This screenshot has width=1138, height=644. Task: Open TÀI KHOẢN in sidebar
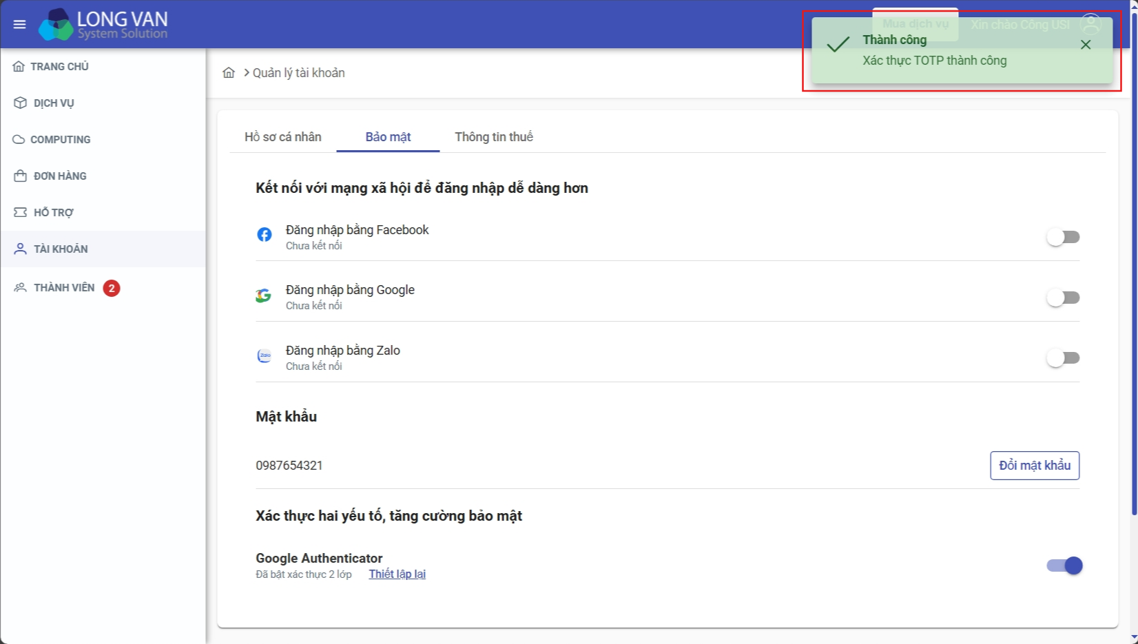(x=103, y=249)
